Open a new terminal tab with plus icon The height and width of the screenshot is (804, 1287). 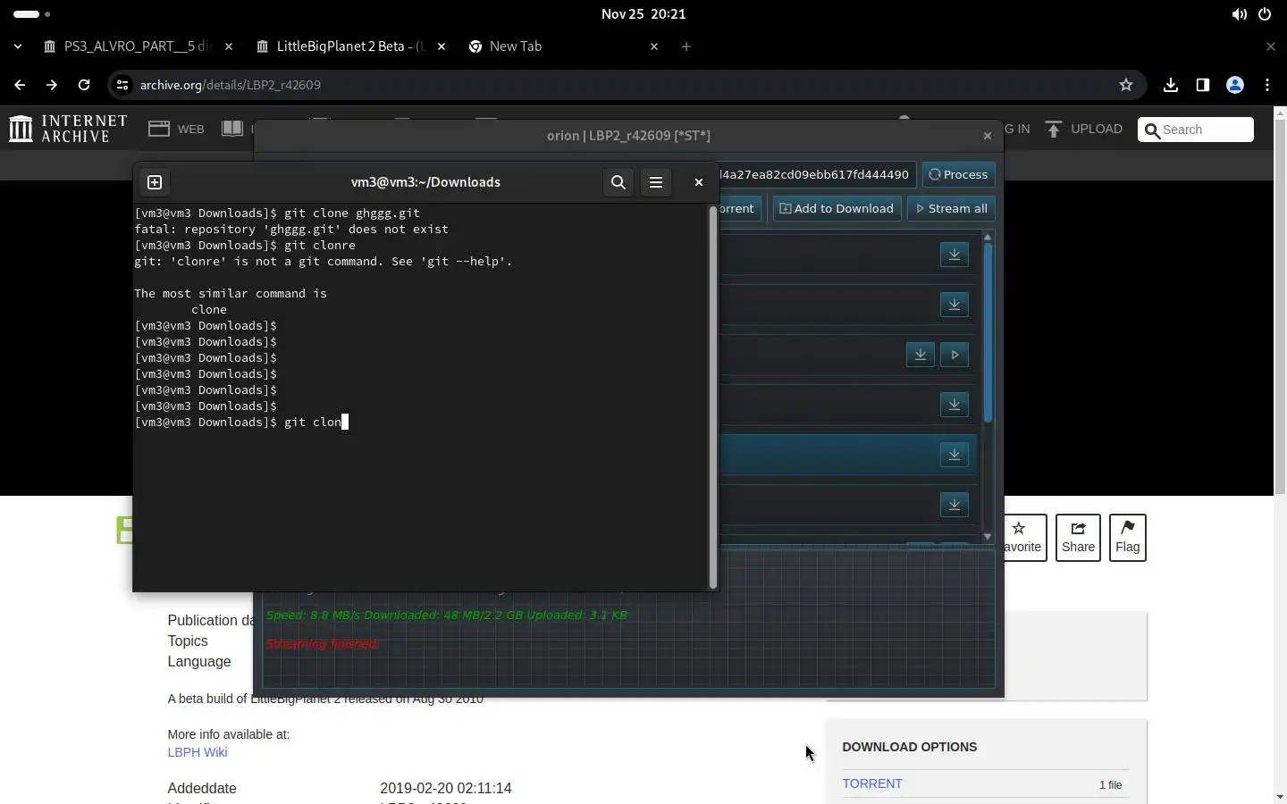(155, 182)
